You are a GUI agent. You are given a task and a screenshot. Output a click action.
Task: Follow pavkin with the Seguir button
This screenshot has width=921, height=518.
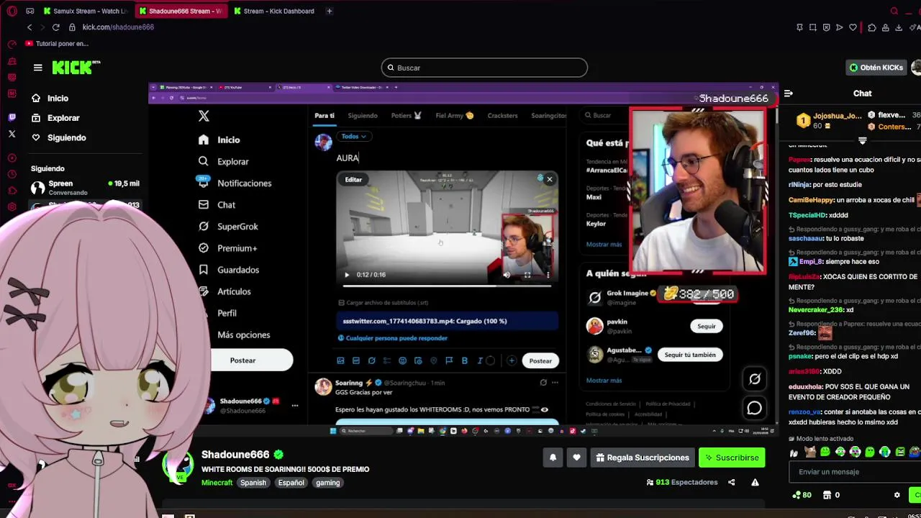[707, 327]
